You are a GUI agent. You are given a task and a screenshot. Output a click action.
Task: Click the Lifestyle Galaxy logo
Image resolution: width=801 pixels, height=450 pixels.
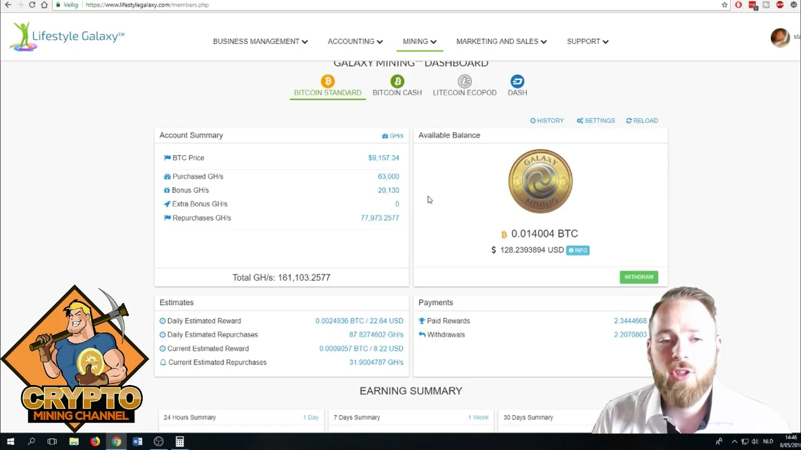point(67,36)
